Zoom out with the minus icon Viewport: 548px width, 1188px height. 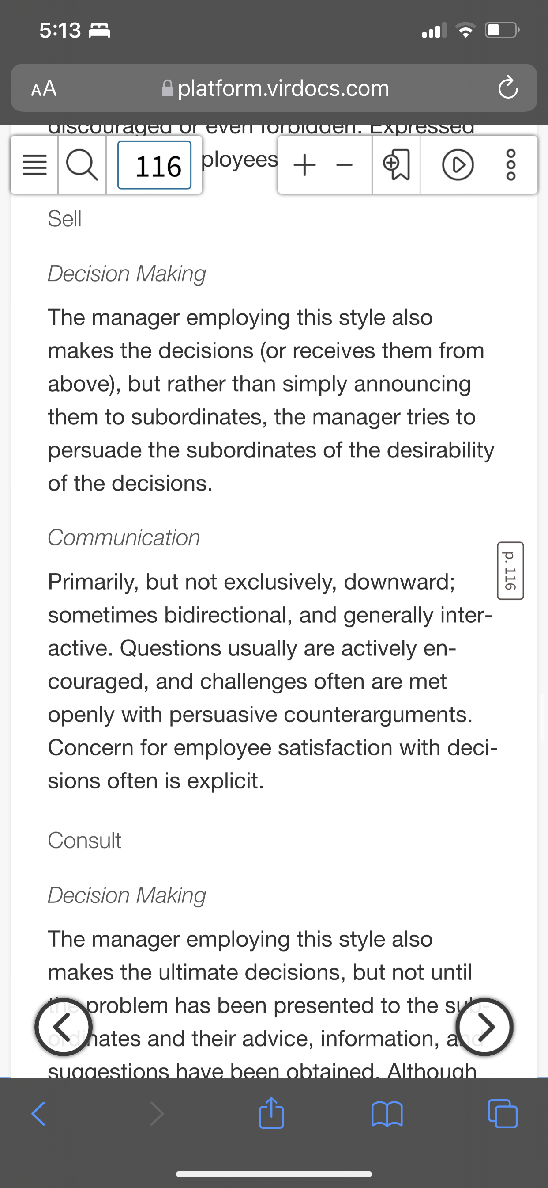coord(344,165)
